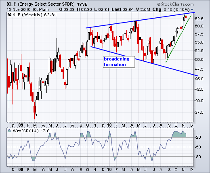The image size is (210, 173).
Task: Click the area-chart icon beside Wm%R(14)
Action: pyautogui.click(x=9, y=131)
